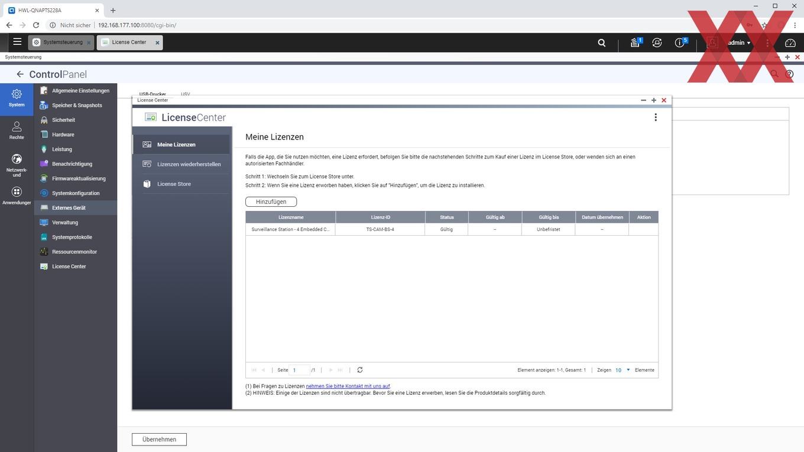Go to first page of licenses
This screenshot has width=804, height=452.
(x=254, y=370)
